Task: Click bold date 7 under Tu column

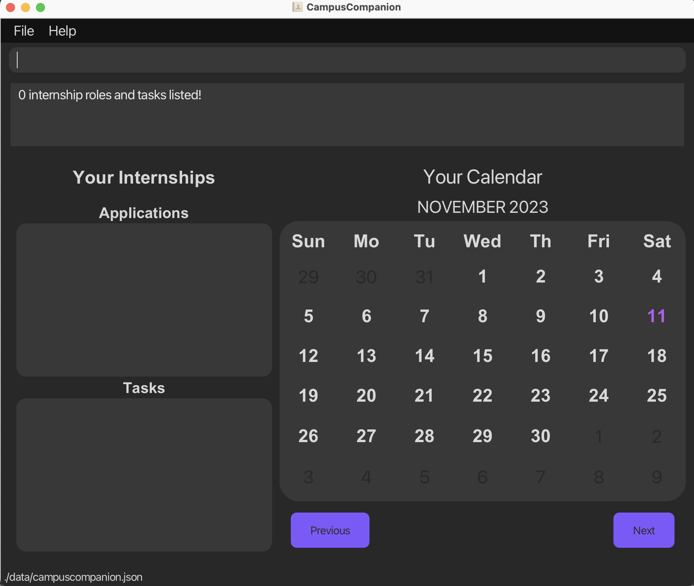Action: (424, 316)
